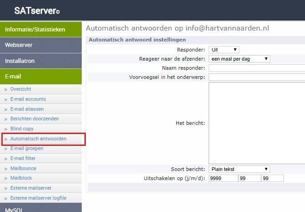Screen dimensions: 305x212
Task: Open the Responder dropdown set to Uit
Action: click(224, 50)
